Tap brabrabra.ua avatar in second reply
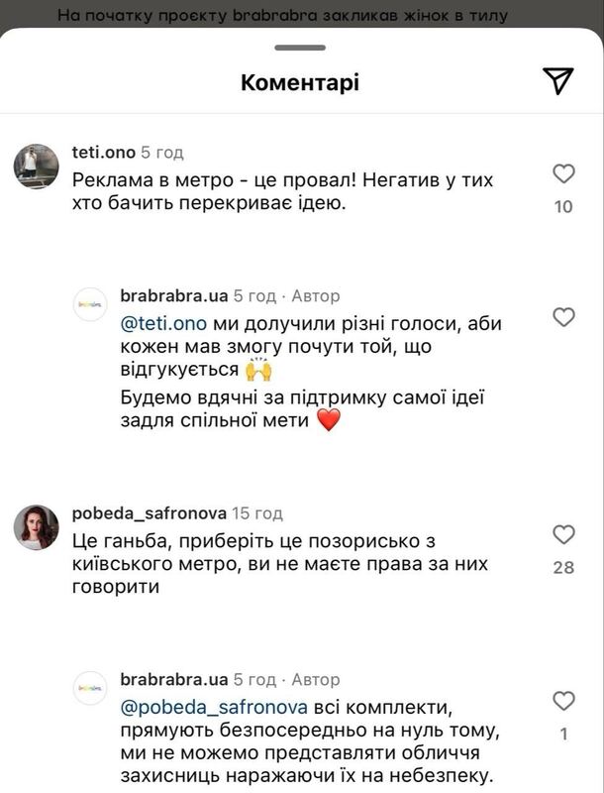604x793 pixels. click(90, 689)
